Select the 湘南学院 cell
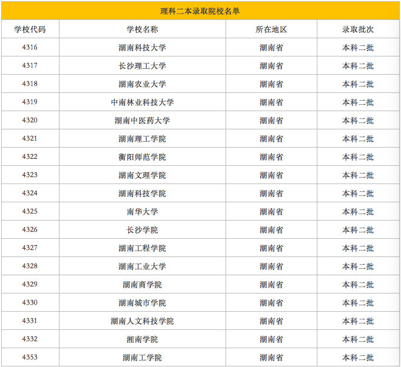Screen dimensions: 401x367 (142, 339)
